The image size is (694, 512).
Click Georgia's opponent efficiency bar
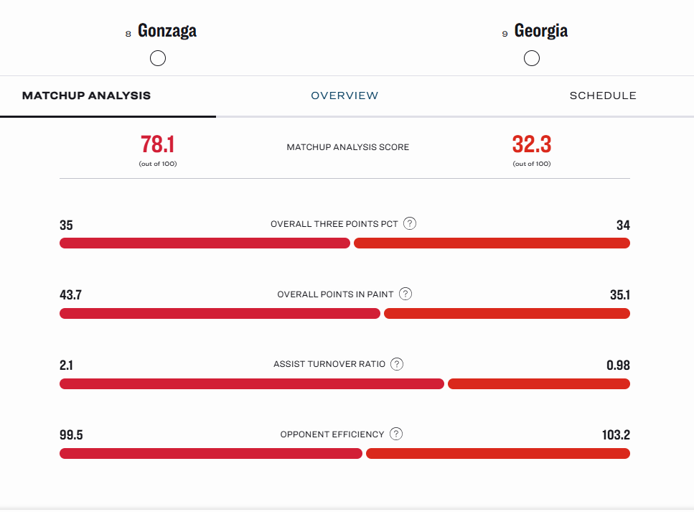pos(498,453)
